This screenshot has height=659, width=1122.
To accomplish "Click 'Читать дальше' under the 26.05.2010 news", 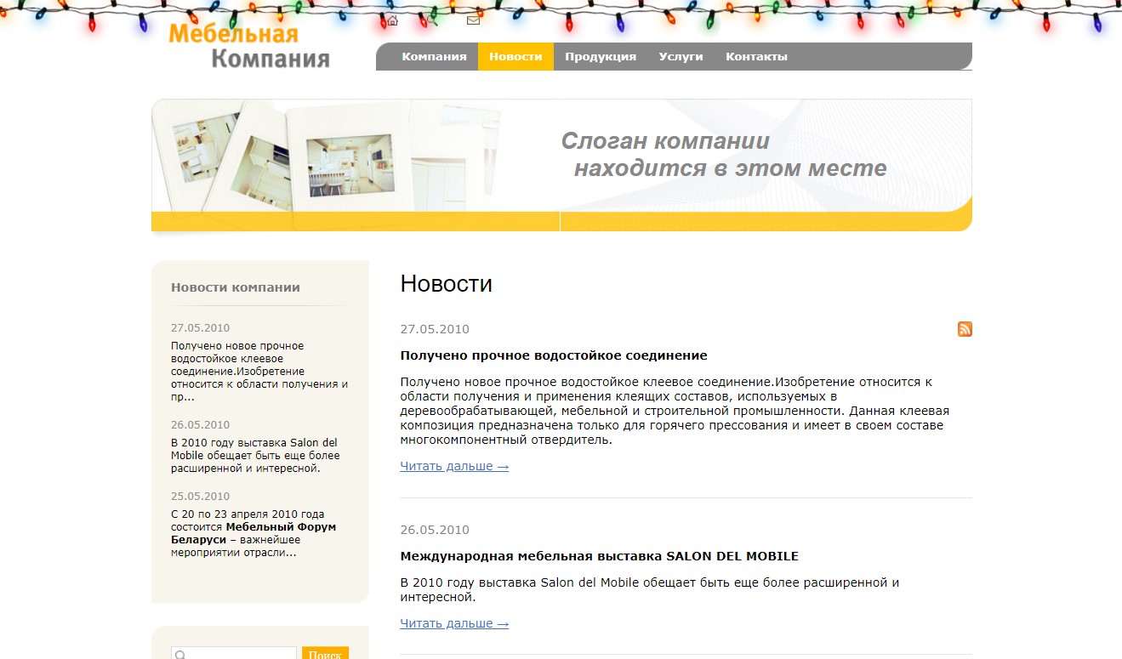I will pyautogui.click(x=454, y=623).
